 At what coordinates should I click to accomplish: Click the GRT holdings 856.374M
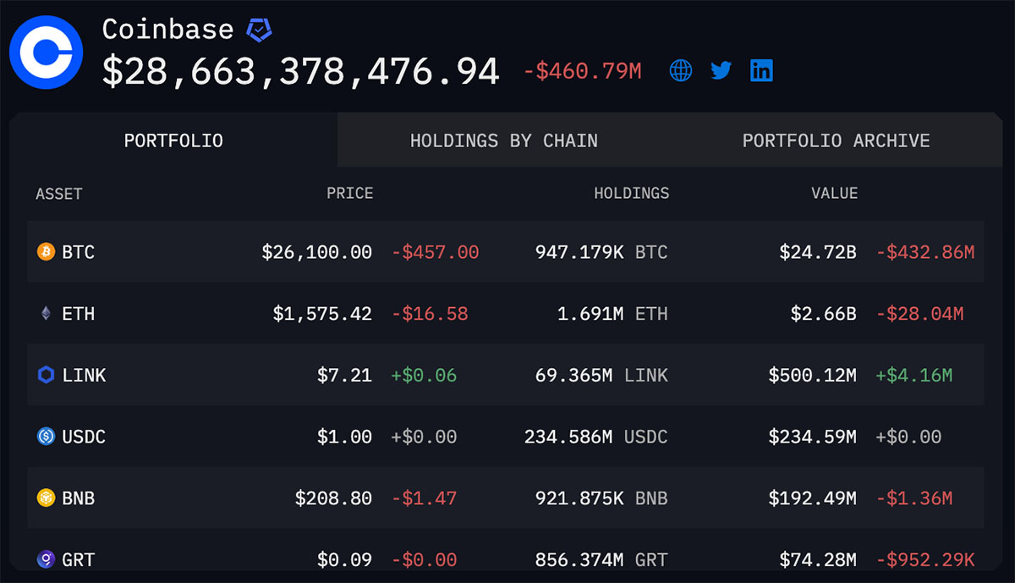pyautogui.click(x=579, y=559)
